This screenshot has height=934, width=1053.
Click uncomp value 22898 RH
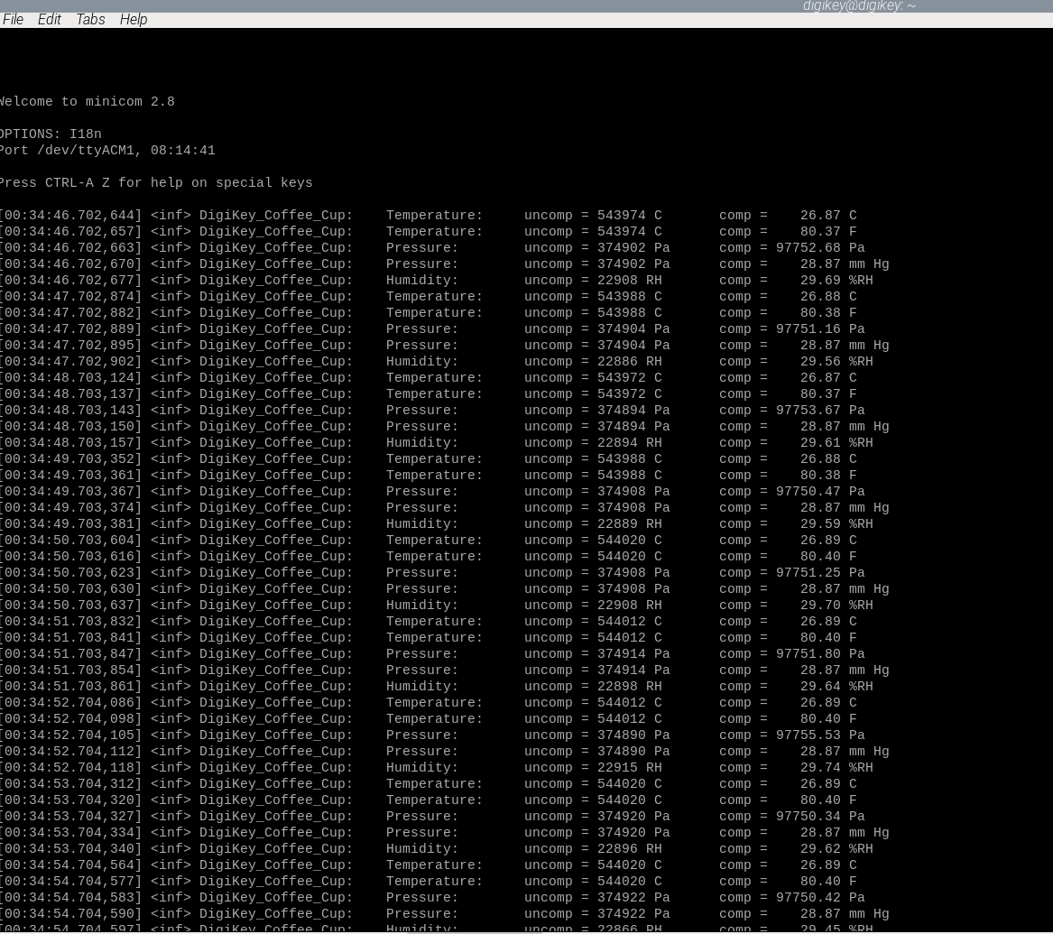[x=629, y=686]
